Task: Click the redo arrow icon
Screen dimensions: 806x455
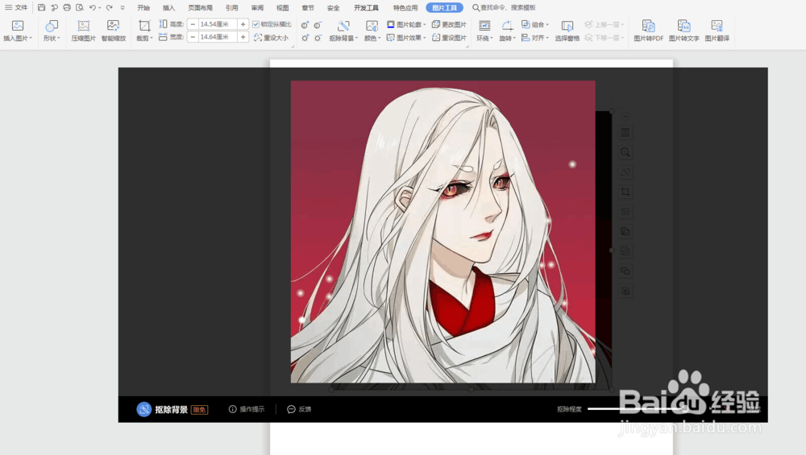Action: click(x=109, y=8)
